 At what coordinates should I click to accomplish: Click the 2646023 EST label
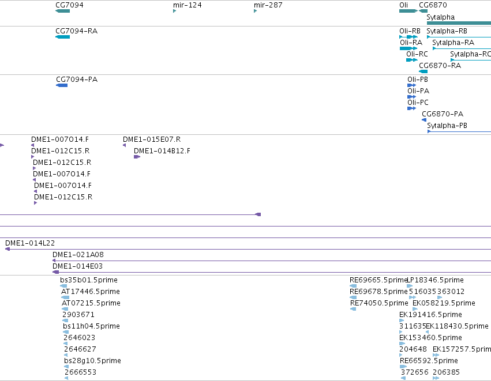80,338
